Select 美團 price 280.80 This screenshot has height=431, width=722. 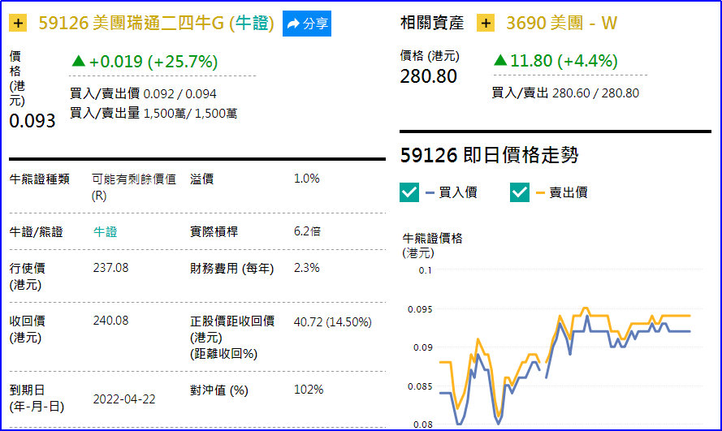click(x=428, y=76)
